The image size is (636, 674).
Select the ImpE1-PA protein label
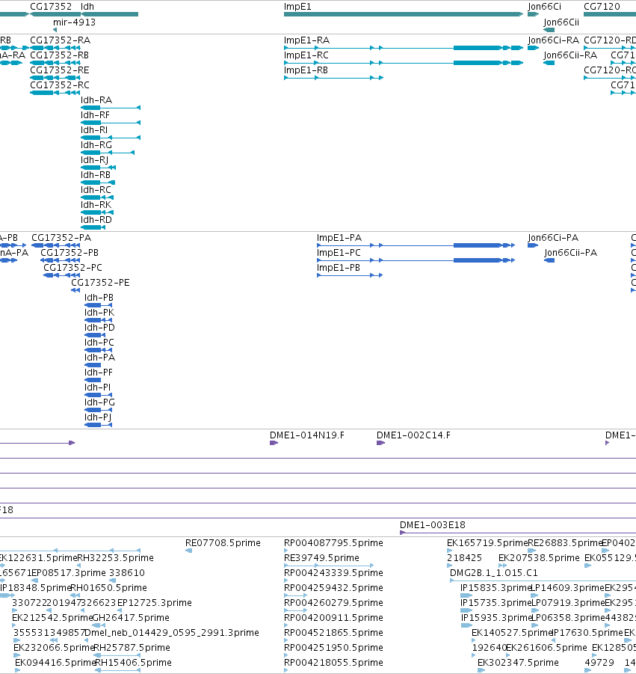[339, 238]
